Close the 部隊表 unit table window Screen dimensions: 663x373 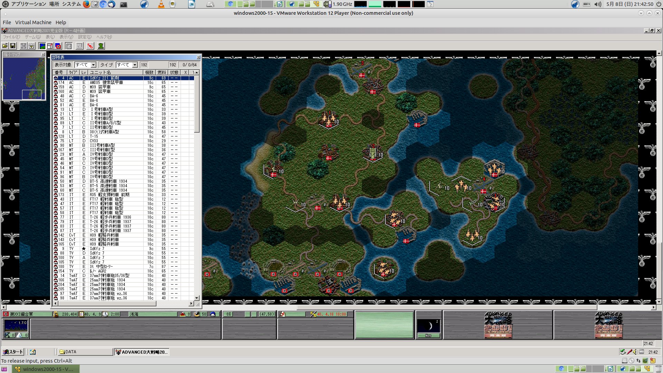198,57
